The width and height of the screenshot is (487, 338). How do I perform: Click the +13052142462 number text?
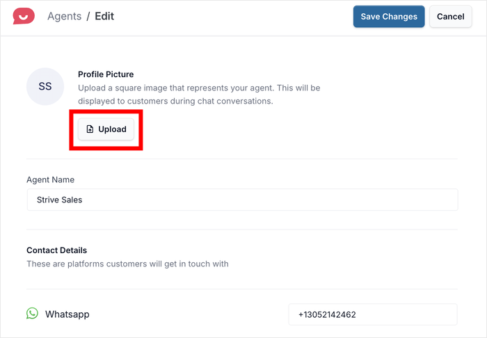coord(327,314)
